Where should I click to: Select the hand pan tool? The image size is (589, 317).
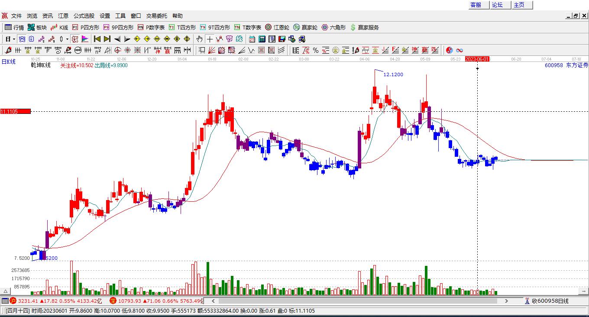pos(199,39)
